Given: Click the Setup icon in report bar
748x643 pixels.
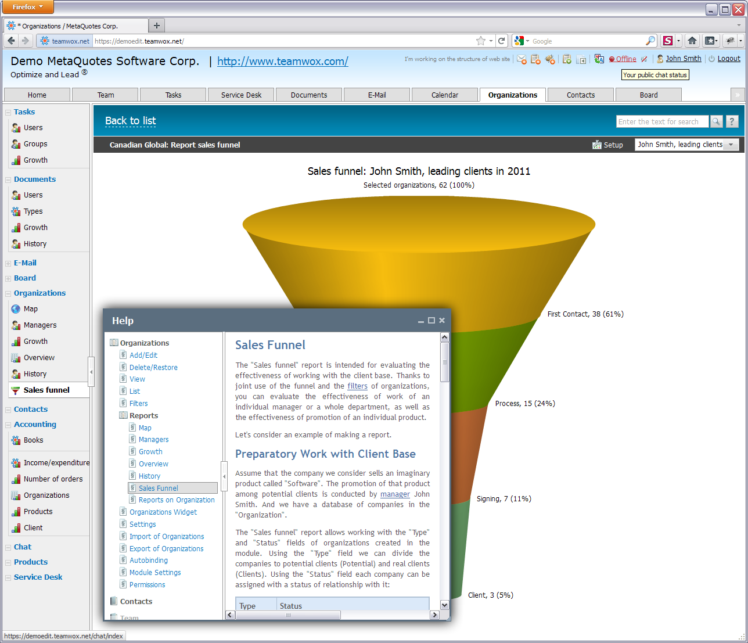Looking at the screenshot, I should (597, 145).
